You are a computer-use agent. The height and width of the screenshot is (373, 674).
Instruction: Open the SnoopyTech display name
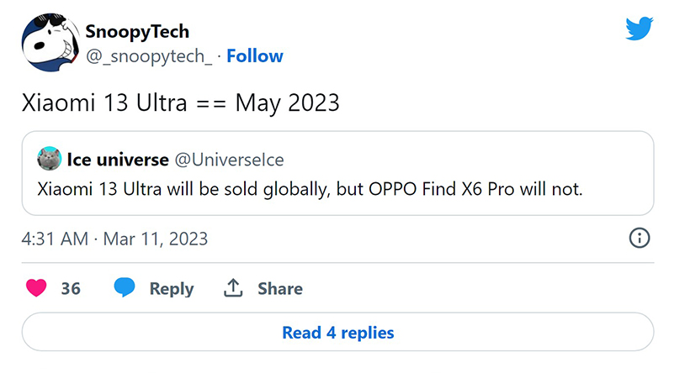137,31
